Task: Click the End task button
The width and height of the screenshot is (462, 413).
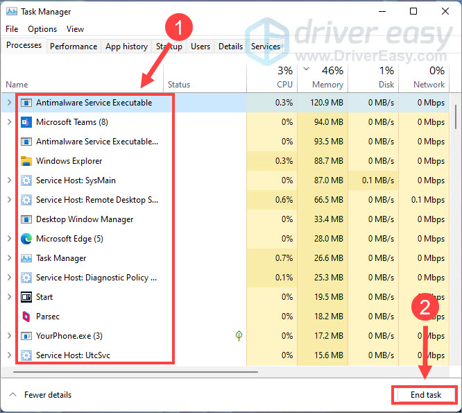Action: coord(426,395)
